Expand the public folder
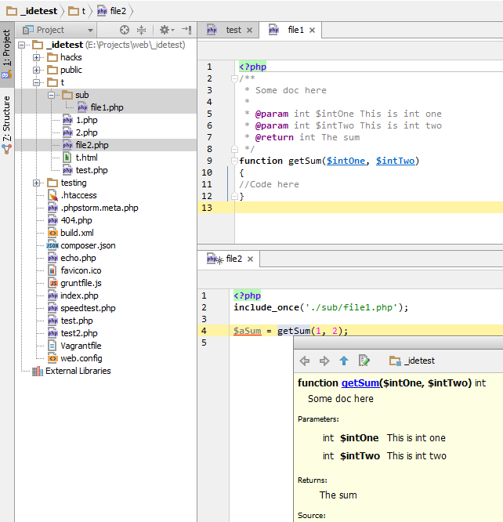The image size is (503, 522). [x=36, y=70]
